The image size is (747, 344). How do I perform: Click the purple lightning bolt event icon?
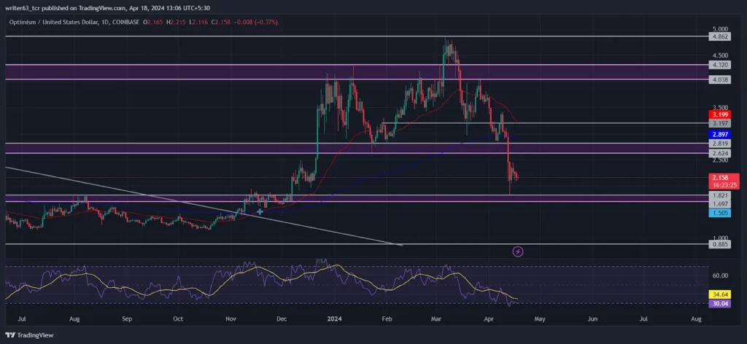coord(517,251)
